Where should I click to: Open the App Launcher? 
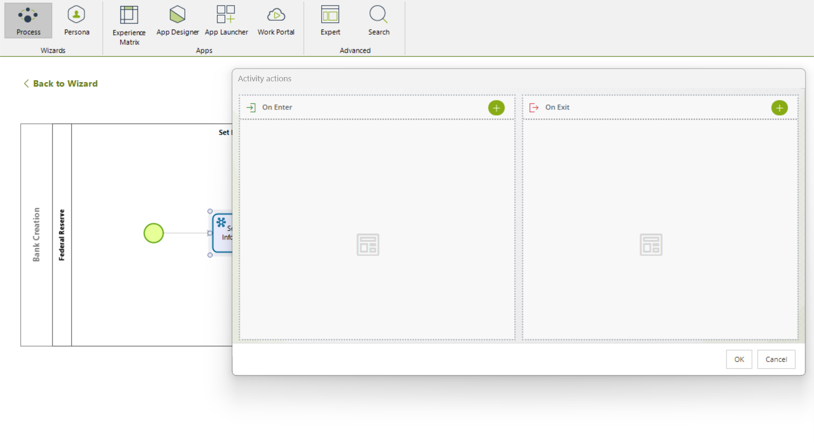click(x=226, y=21)
